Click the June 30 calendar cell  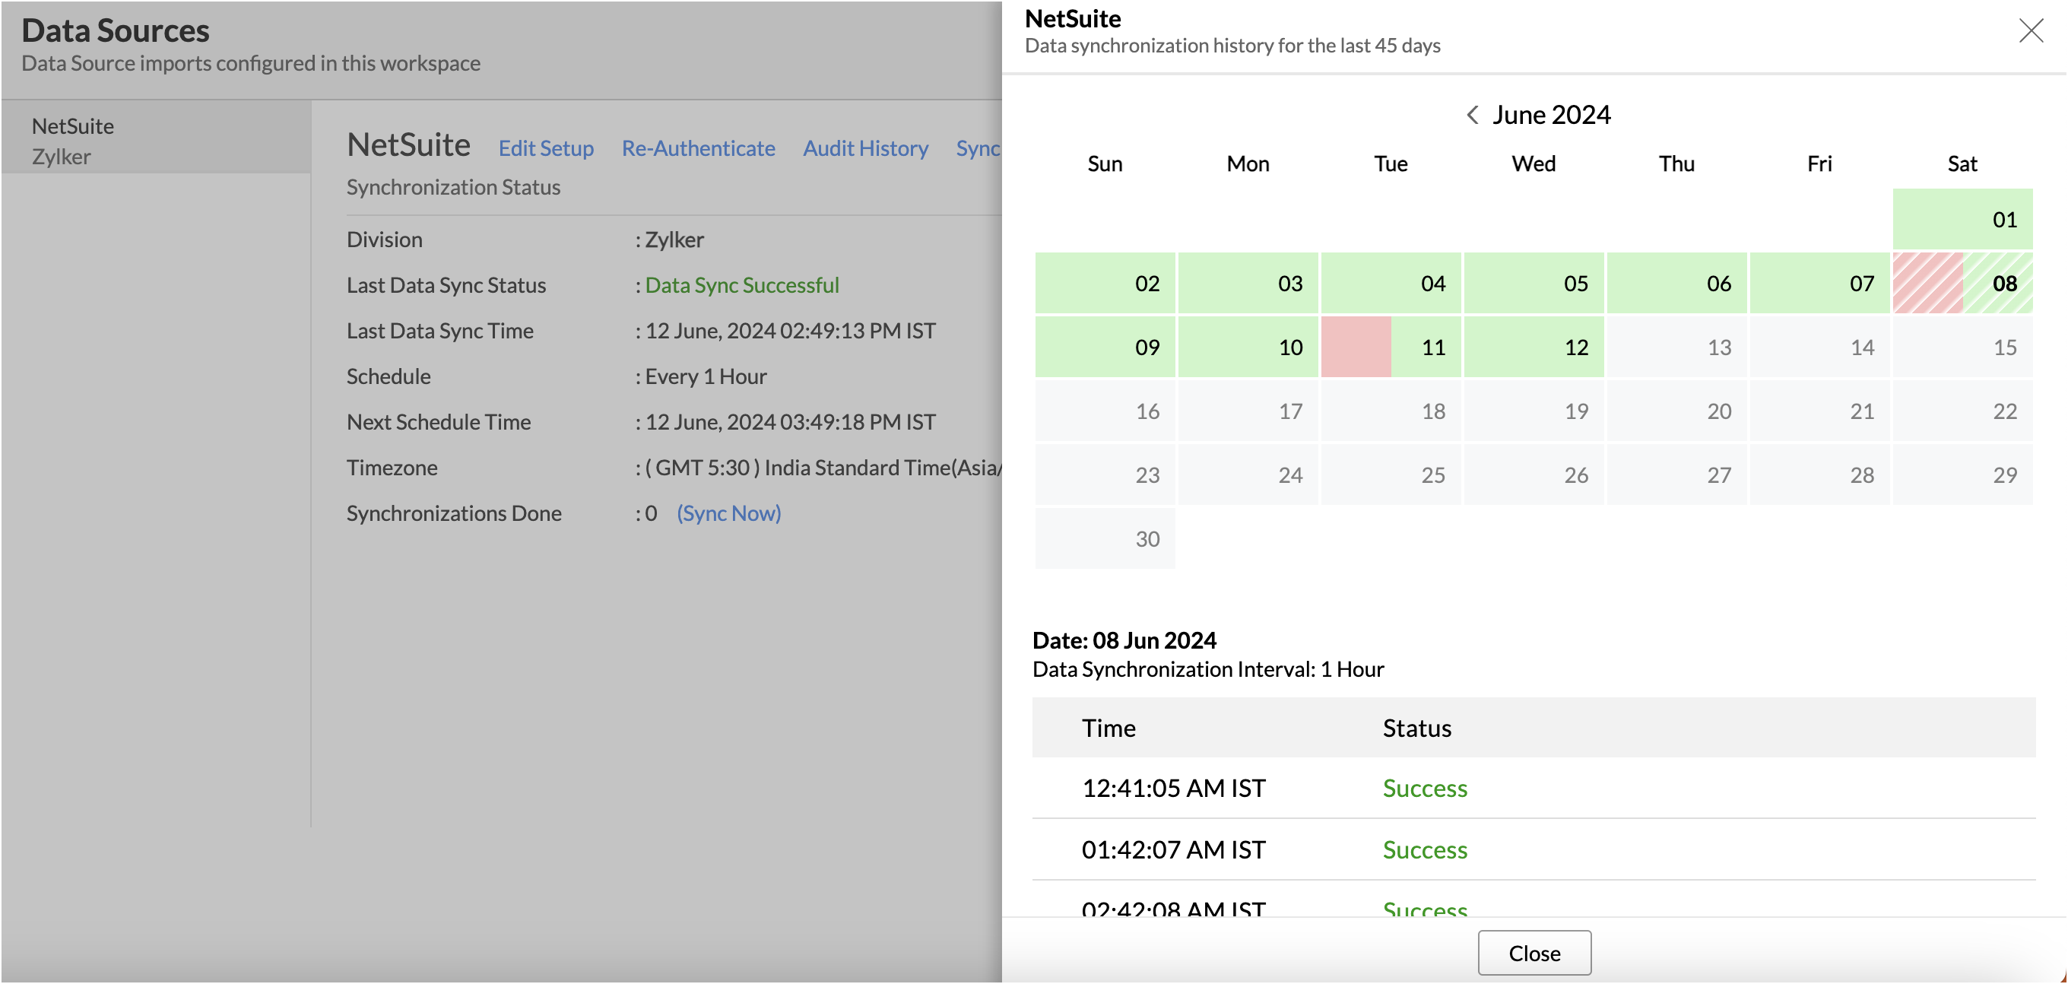1105,538
